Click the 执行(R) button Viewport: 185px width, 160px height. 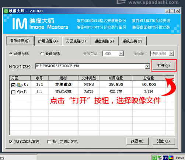tap(137, 141)
